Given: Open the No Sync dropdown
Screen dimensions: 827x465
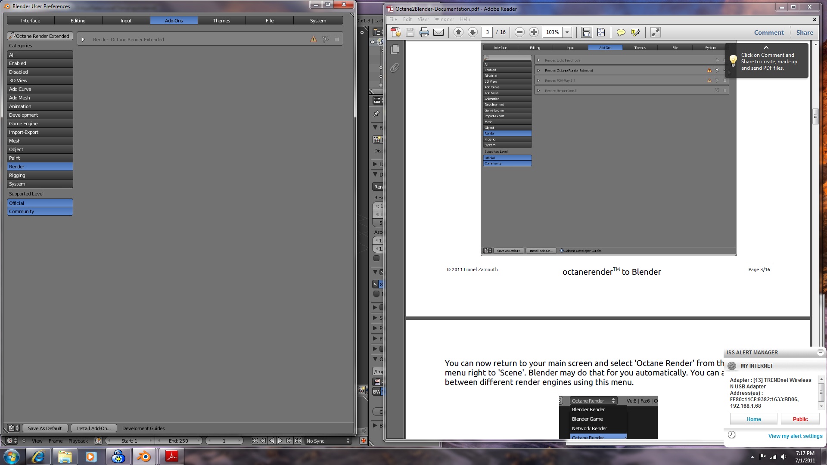Looking at the screenshot, I should (x=328, y=441).
